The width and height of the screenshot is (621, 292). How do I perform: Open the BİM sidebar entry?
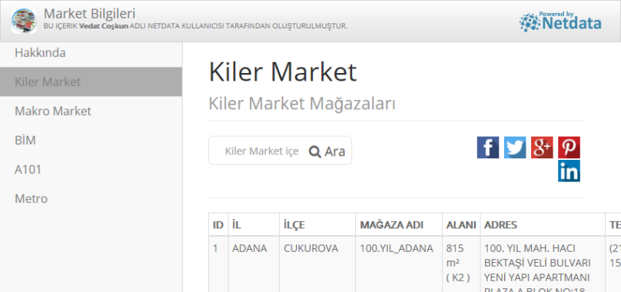click(x=91, y=141)
